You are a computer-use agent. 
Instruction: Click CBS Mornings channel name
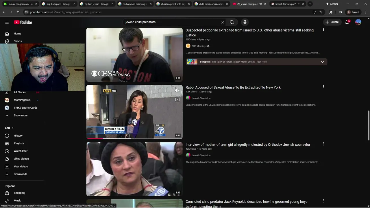pyautogui.click(x=199, y=46)
